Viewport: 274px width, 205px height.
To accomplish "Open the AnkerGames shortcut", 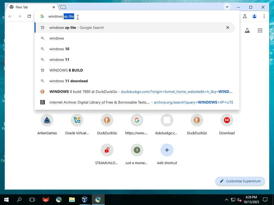I will (47, 124).
